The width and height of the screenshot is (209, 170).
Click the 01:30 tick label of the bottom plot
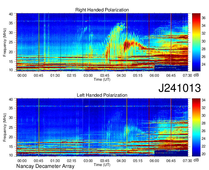tap(55, 161)
